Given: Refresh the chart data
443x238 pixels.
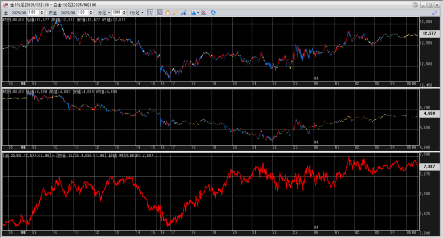Looking at the screenshot, I should [213, 13].
